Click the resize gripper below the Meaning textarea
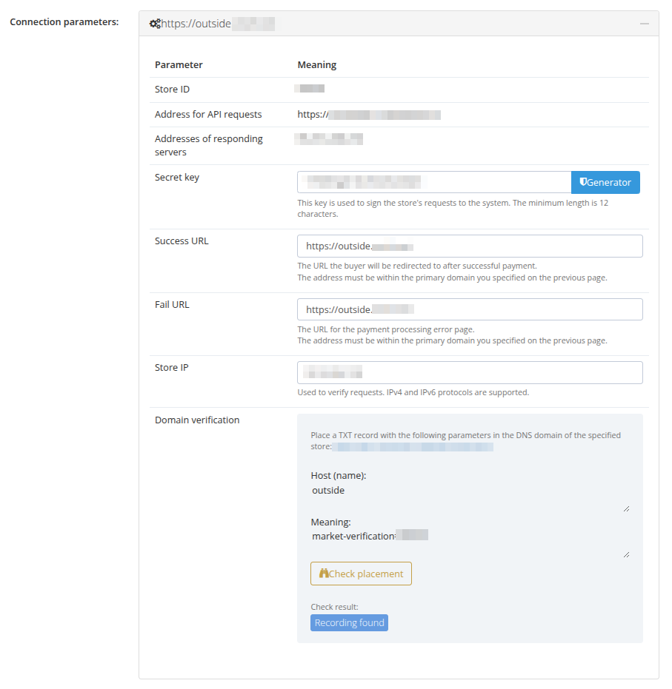672x689 pixels. 627,554
